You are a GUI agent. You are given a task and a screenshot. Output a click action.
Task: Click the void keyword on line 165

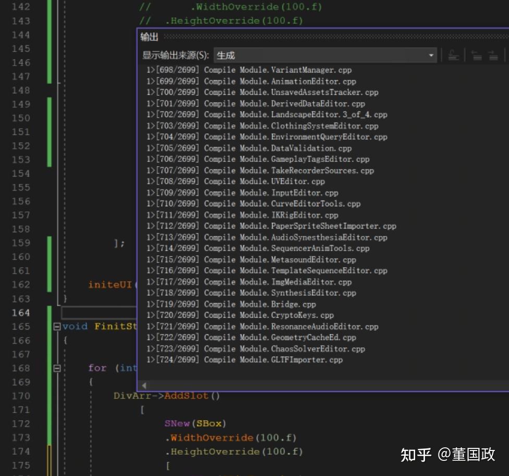(75, 327)
